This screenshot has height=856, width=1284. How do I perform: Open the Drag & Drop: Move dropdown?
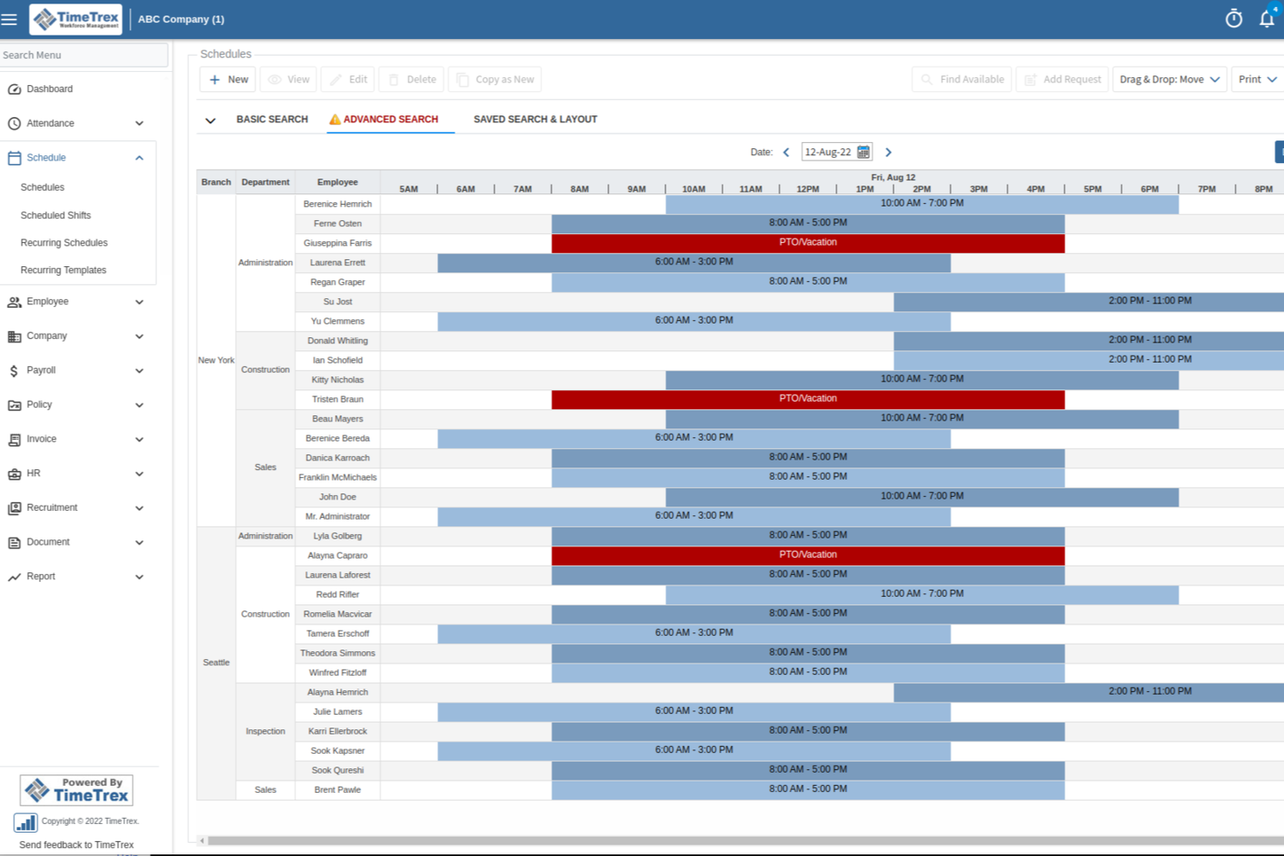[1169, 79]
